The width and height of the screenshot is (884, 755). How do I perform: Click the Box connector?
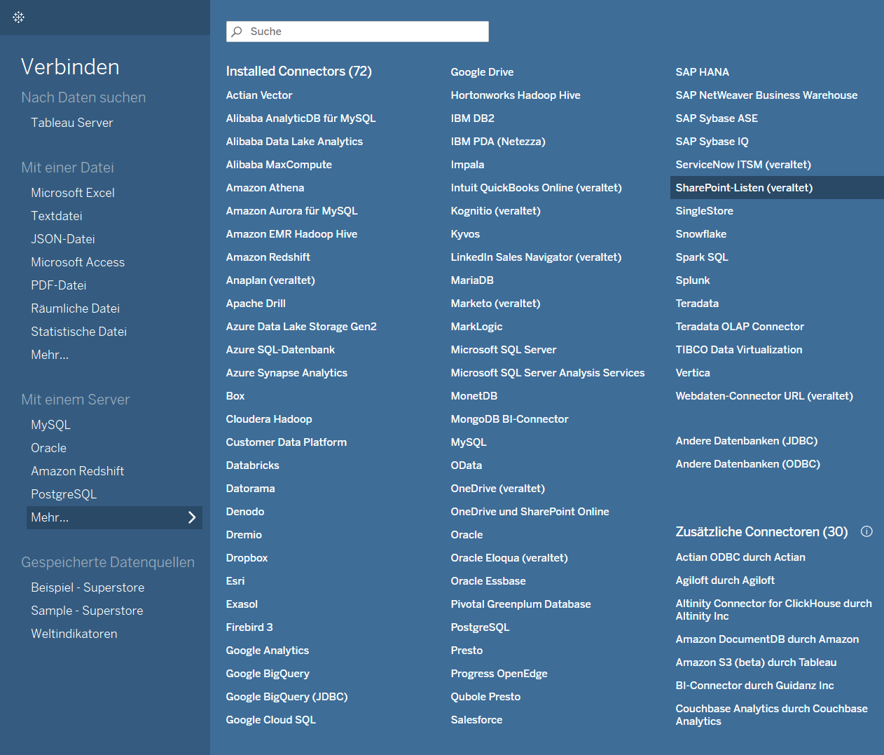point(235,396)
